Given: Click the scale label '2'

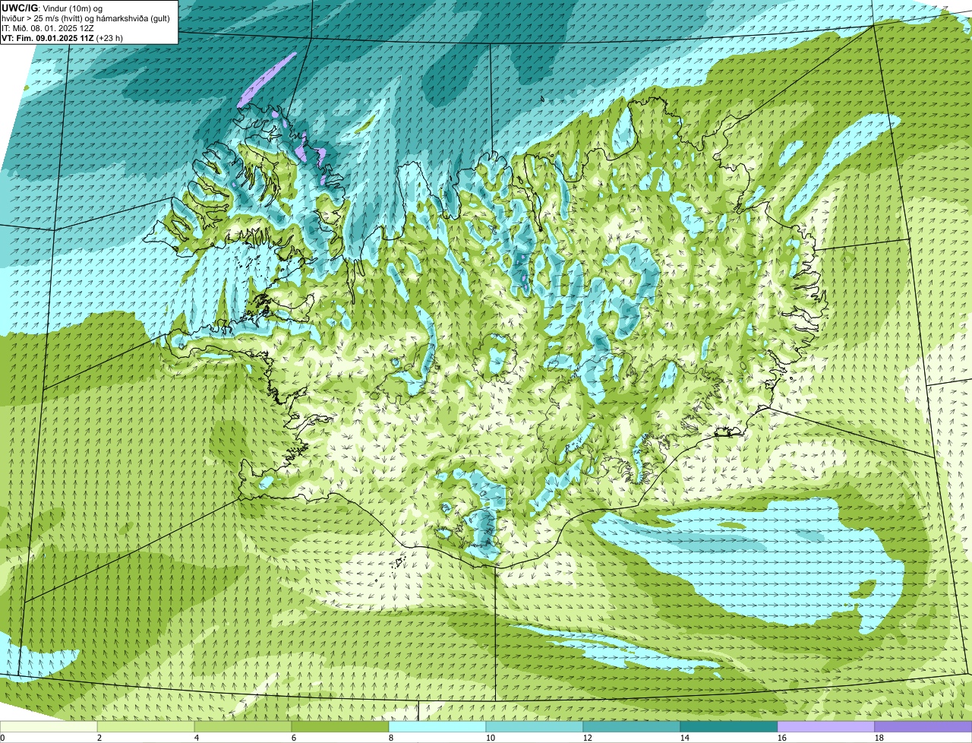Looking at the screenshot, I should click(x=99, y=738).
